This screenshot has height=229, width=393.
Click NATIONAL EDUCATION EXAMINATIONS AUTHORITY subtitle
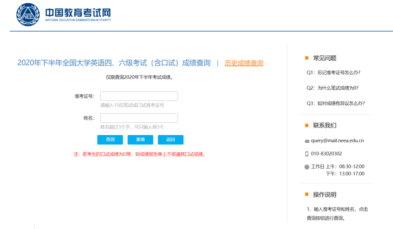tap(78, 20)
